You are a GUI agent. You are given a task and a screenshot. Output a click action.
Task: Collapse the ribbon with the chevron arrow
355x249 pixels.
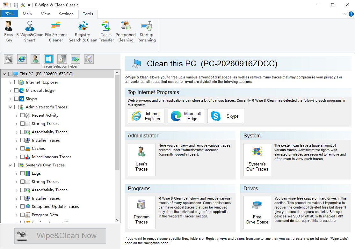(x=344, y=14)
